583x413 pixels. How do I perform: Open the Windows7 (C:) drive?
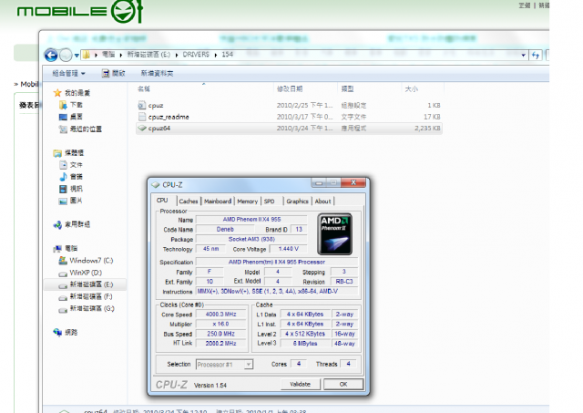click(x=86, y=261)
